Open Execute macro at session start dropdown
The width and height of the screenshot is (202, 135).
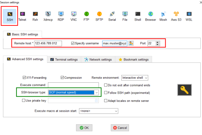(x=99, y=111)
